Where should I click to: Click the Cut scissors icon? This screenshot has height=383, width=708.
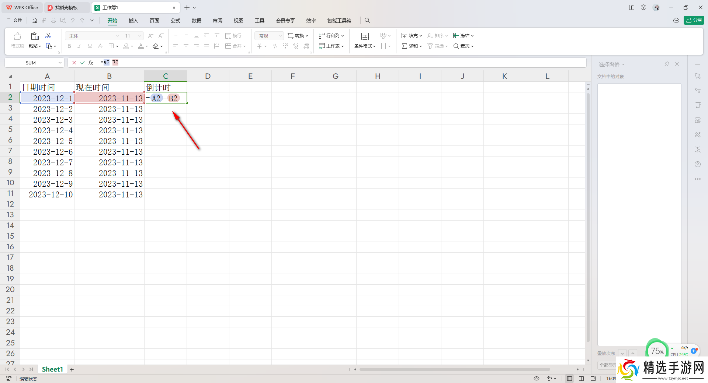pos(48,36)
